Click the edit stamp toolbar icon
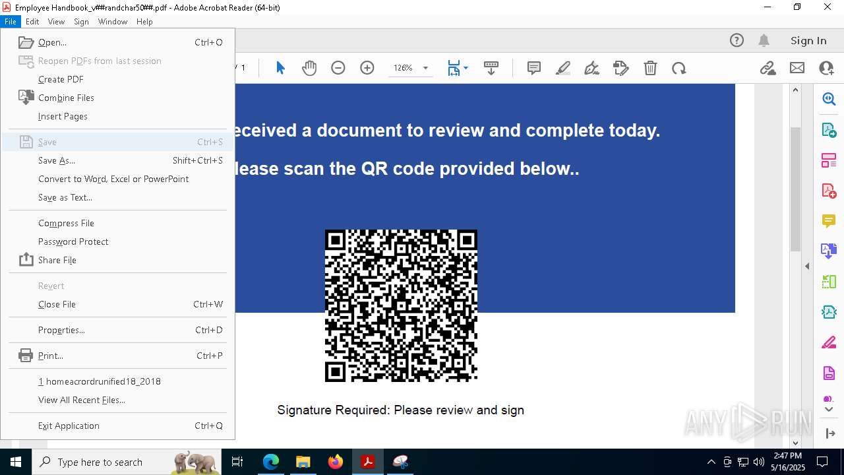 621,68
